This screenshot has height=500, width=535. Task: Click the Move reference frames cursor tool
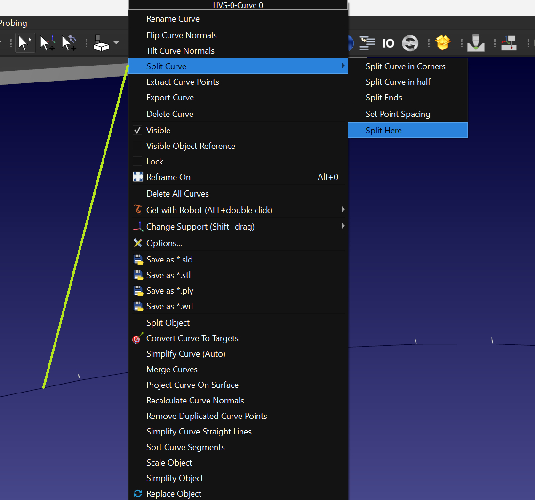47,43
